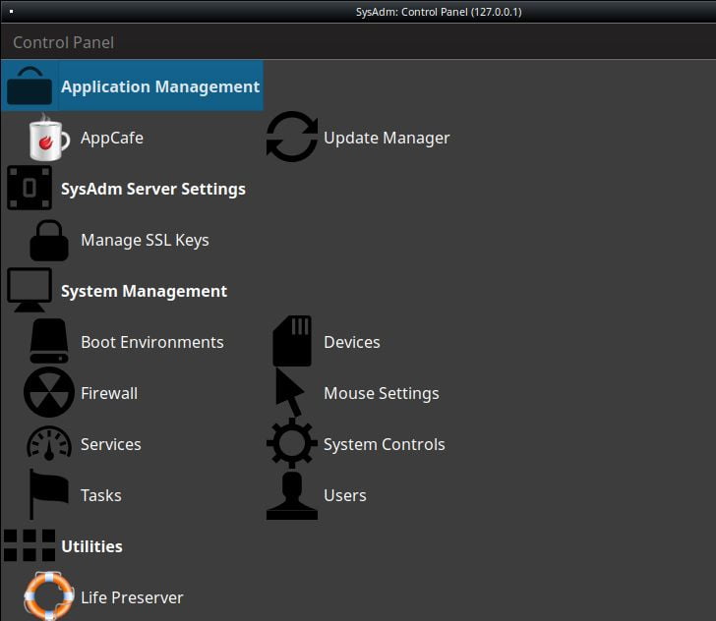Viewport: 716px width, 621px height.
Task: Open Life Preserver utility
Action: [132, 597]
